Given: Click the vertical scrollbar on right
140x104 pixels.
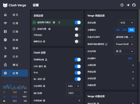Looking at the screenshot, I should (x=139, y=36).
